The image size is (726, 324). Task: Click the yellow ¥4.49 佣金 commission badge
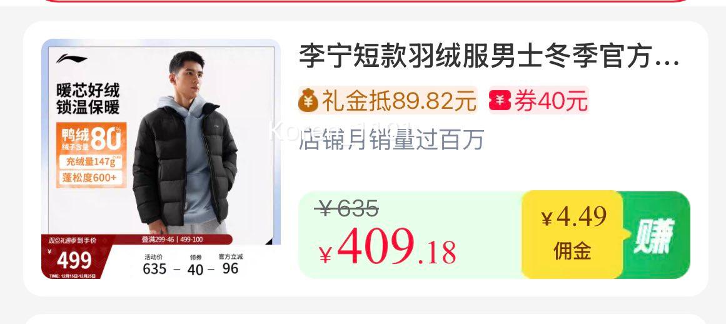[x=573, y=235]
